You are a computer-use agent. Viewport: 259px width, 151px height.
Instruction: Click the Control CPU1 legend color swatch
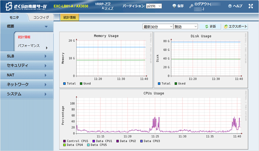pos(64,141)
